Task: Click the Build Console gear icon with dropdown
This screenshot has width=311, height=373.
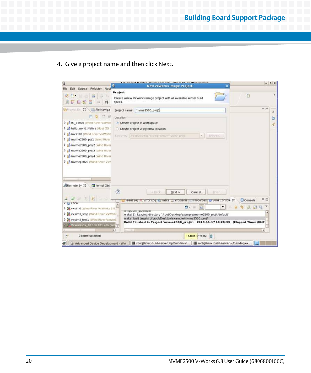Action: point(187,207)
